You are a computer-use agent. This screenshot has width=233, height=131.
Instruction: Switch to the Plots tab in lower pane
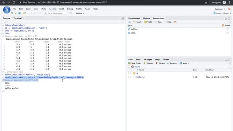tap(138, 60)
